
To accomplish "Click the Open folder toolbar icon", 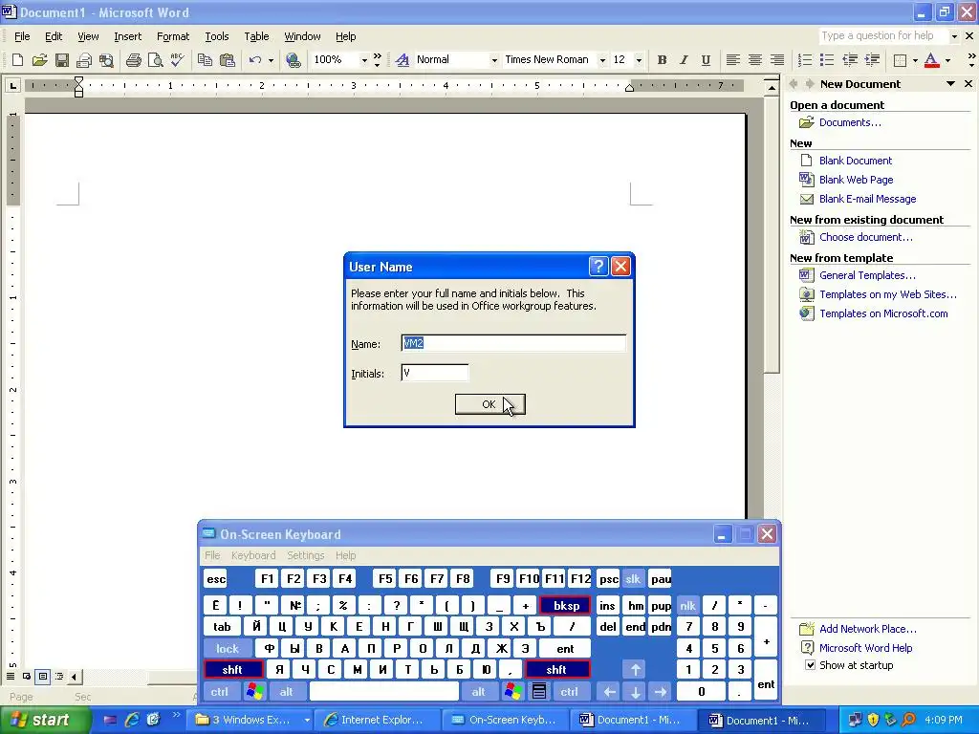I will click(39, 60).
